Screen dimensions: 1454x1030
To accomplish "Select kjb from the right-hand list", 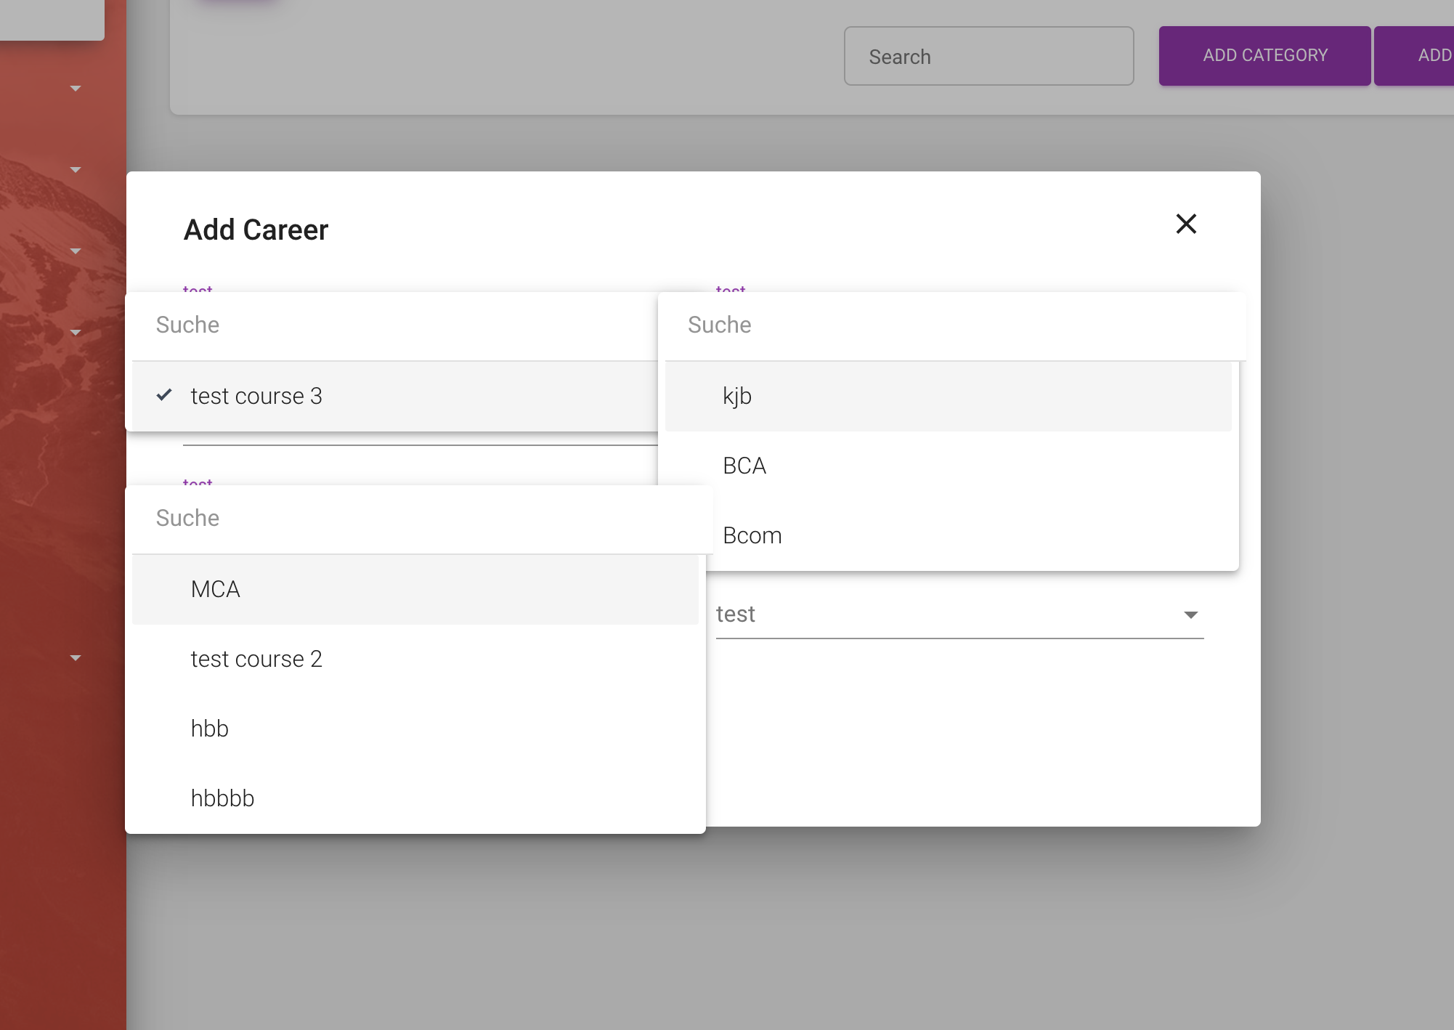I will click(x=736, y=395).
